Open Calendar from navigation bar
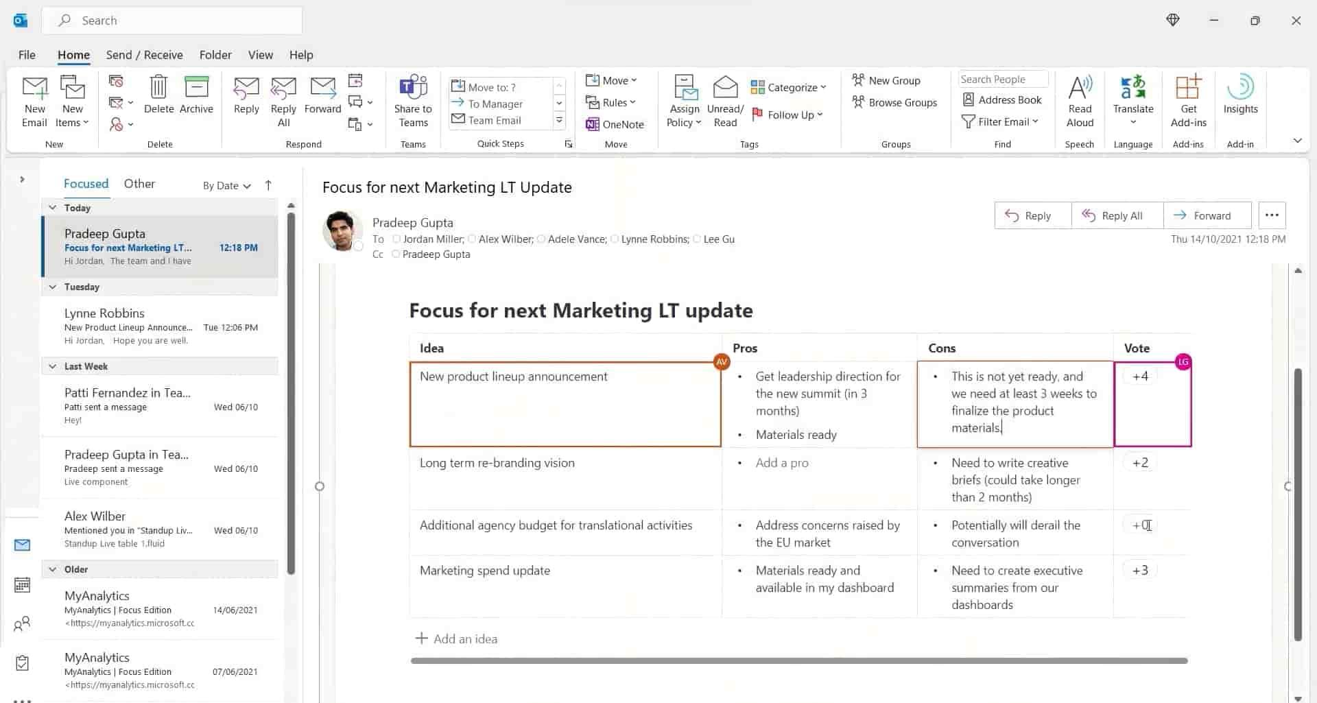Viewport: 1317px width, 703px height. (22, 584)
